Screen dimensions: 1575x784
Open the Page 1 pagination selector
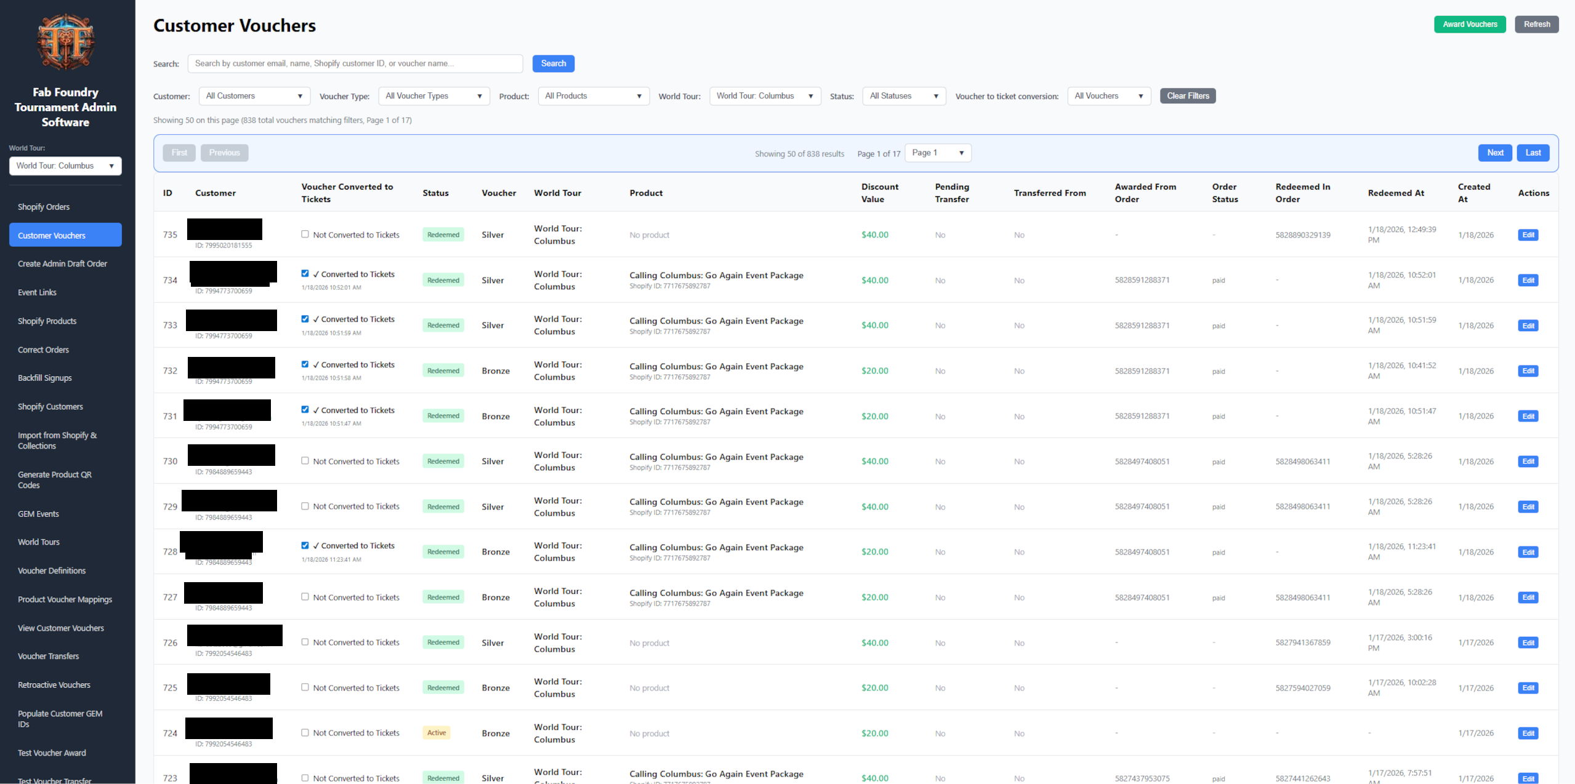937,153
